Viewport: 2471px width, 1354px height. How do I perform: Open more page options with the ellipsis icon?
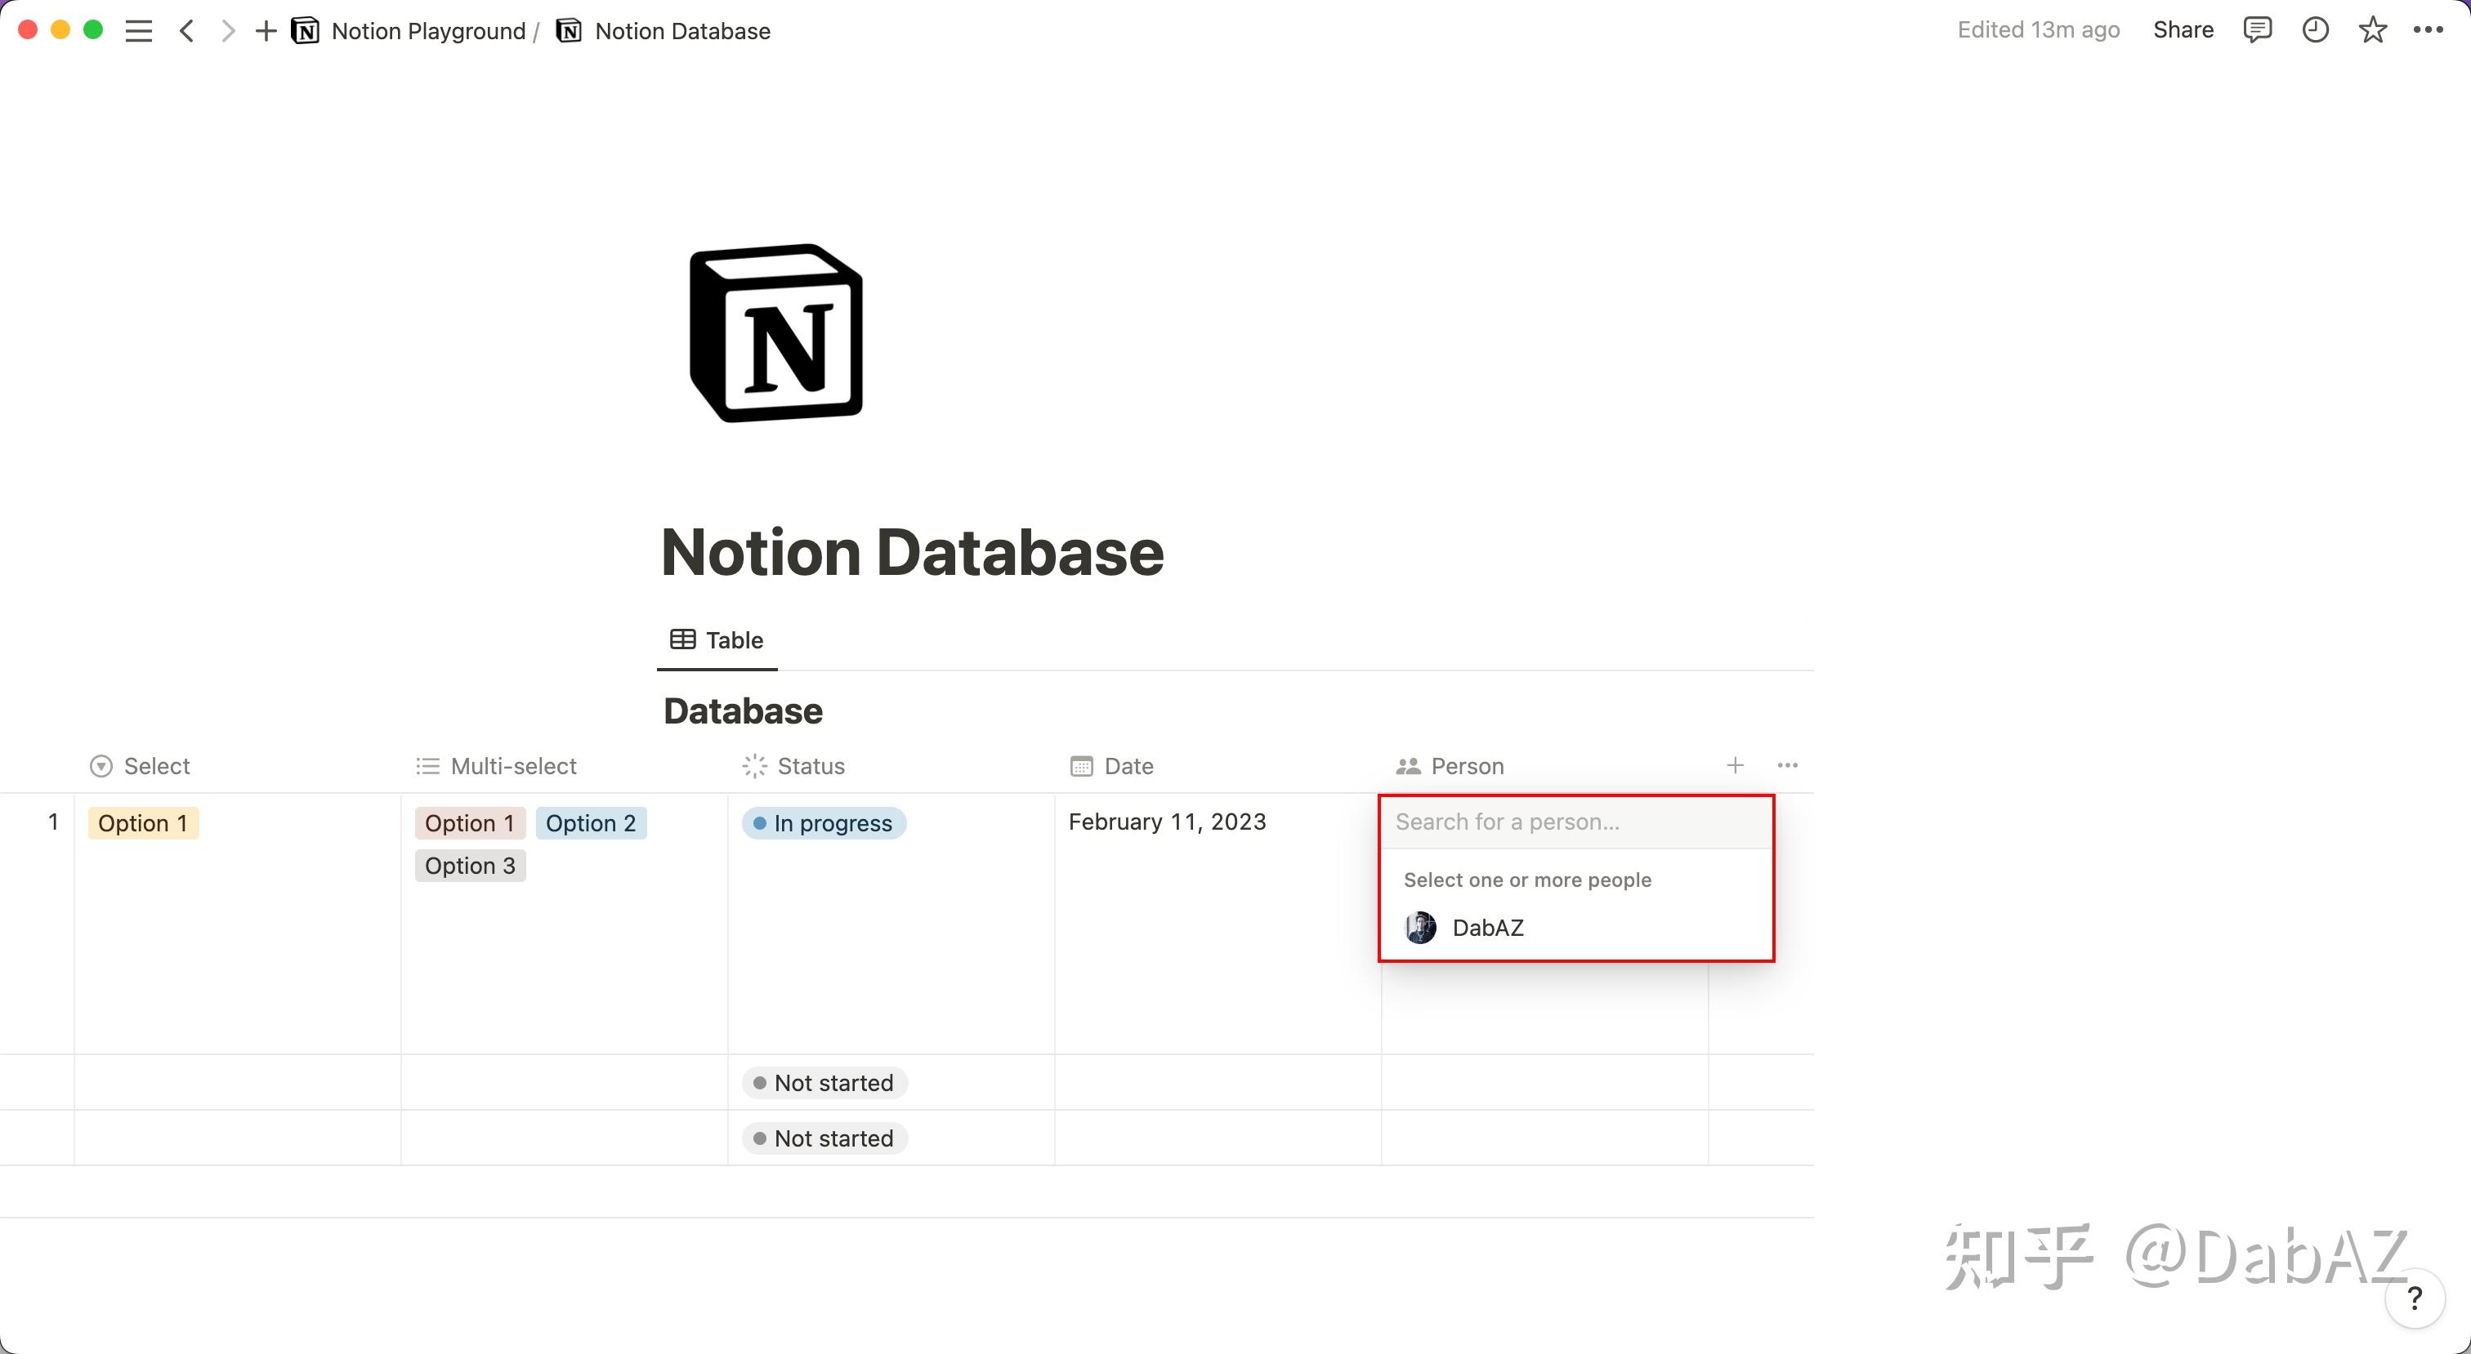2429,29
